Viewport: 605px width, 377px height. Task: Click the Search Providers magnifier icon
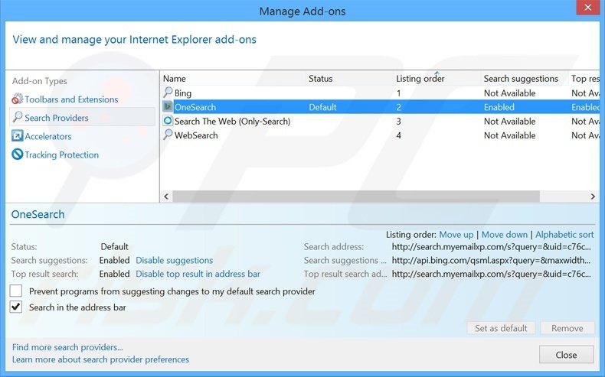click(18, 118)
